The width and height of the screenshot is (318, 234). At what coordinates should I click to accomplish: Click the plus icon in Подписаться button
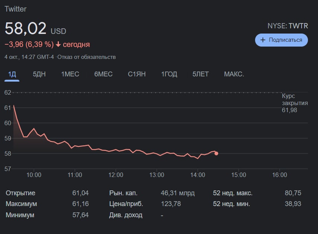coord(263,40)
